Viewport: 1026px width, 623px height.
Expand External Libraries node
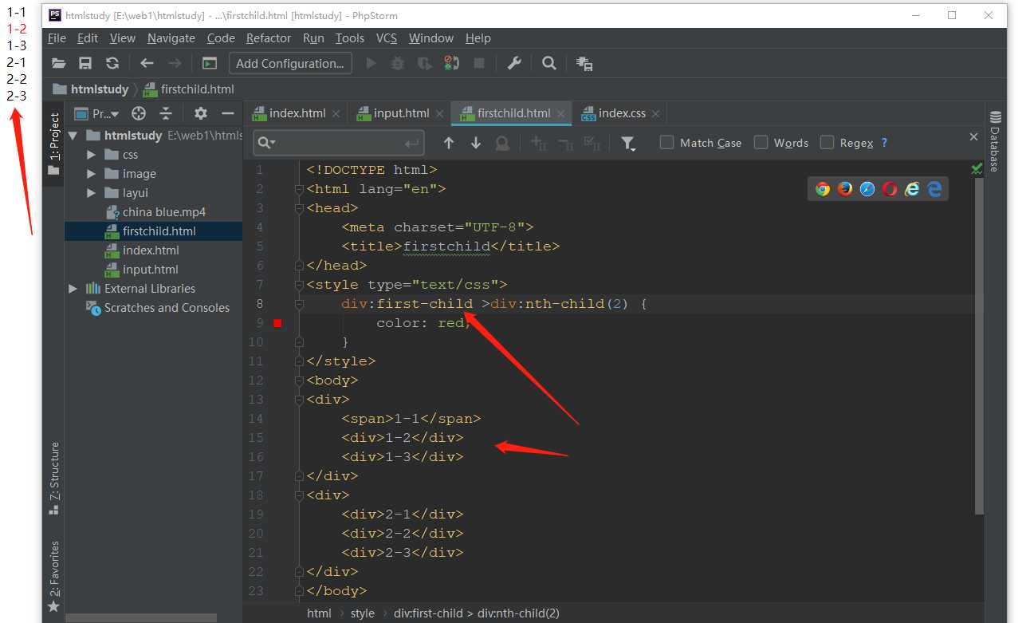73,289
